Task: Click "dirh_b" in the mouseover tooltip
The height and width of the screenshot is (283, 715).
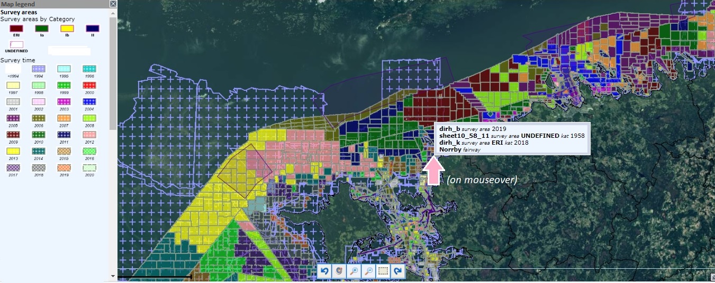Action: pyautogui.click(x=449, y=129)
